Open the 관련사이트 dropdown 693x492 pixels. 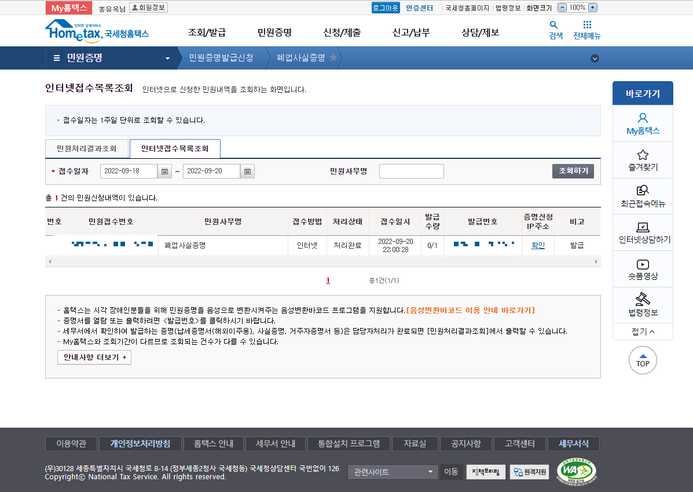point(393,472)
